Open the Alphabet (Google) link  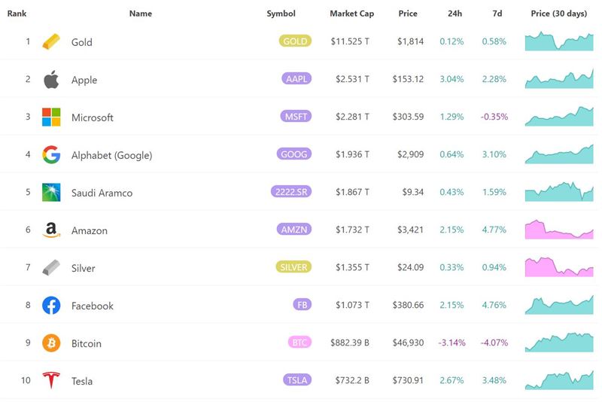(x=111, y=155)
